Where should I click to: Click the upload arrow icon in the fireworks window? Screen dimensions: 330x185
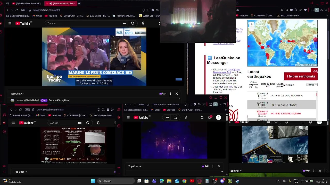tap(202, 117)
